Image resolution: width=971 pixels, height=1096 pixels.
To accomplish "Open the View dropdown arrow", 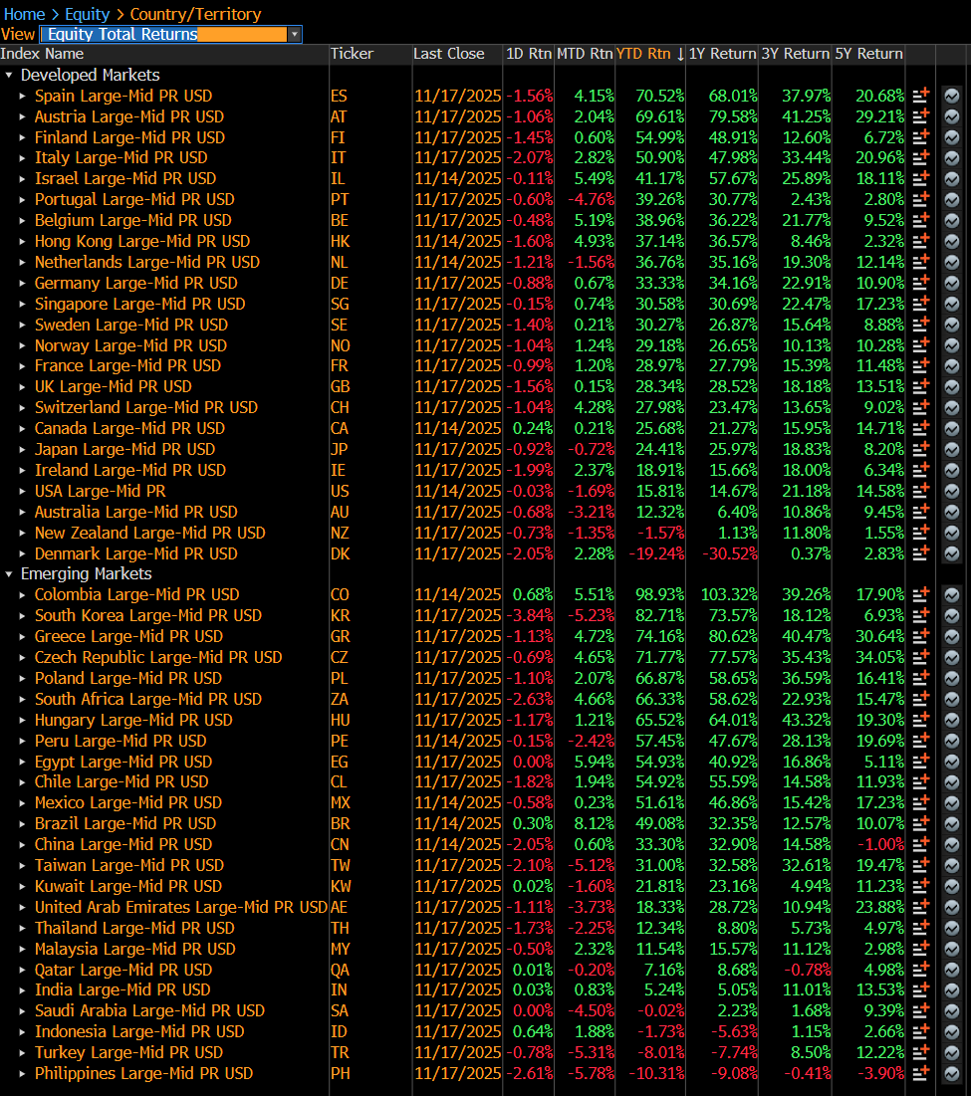I will tap(294, 33).
